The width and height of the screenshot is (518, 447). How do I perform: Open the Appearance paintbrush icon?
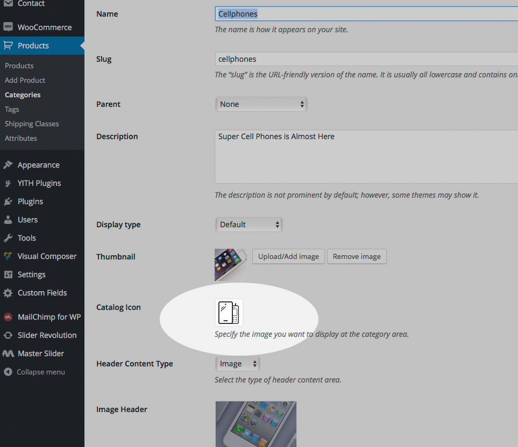tap(8, 164)
